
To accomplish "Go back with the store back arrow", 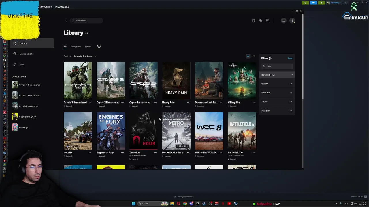I will click(66, 20).
